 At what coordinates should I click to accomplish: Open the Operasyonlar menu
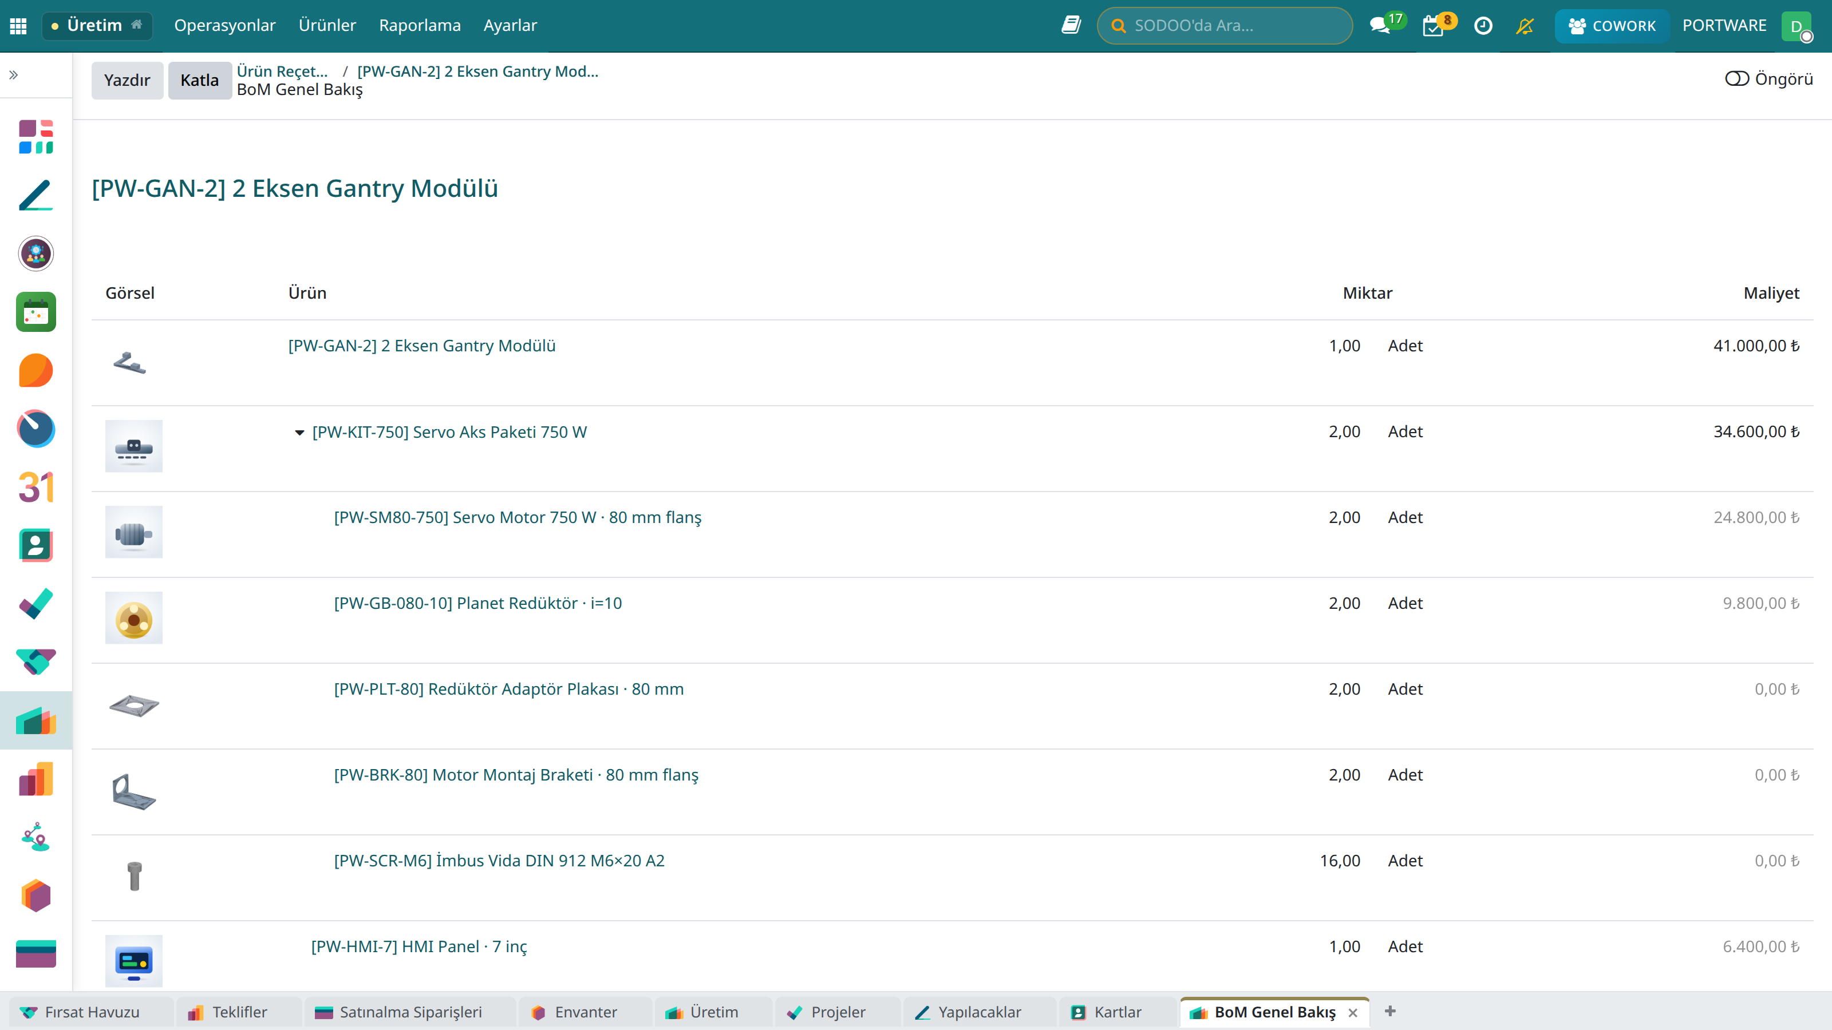tap(225, 26)
